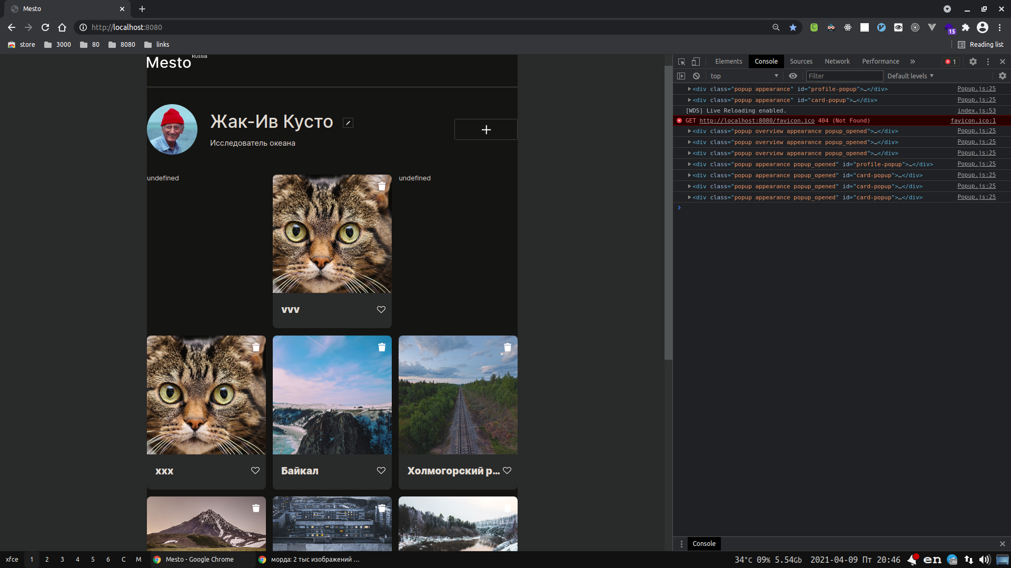Open the Chrome profile avatar icon
1011x568 pixels.
[x=983, y=27]
